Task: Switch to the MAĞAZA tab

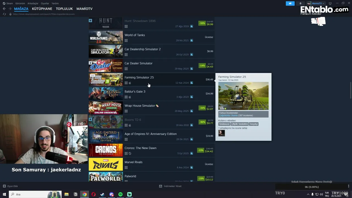Action: [x=21, y=9]
